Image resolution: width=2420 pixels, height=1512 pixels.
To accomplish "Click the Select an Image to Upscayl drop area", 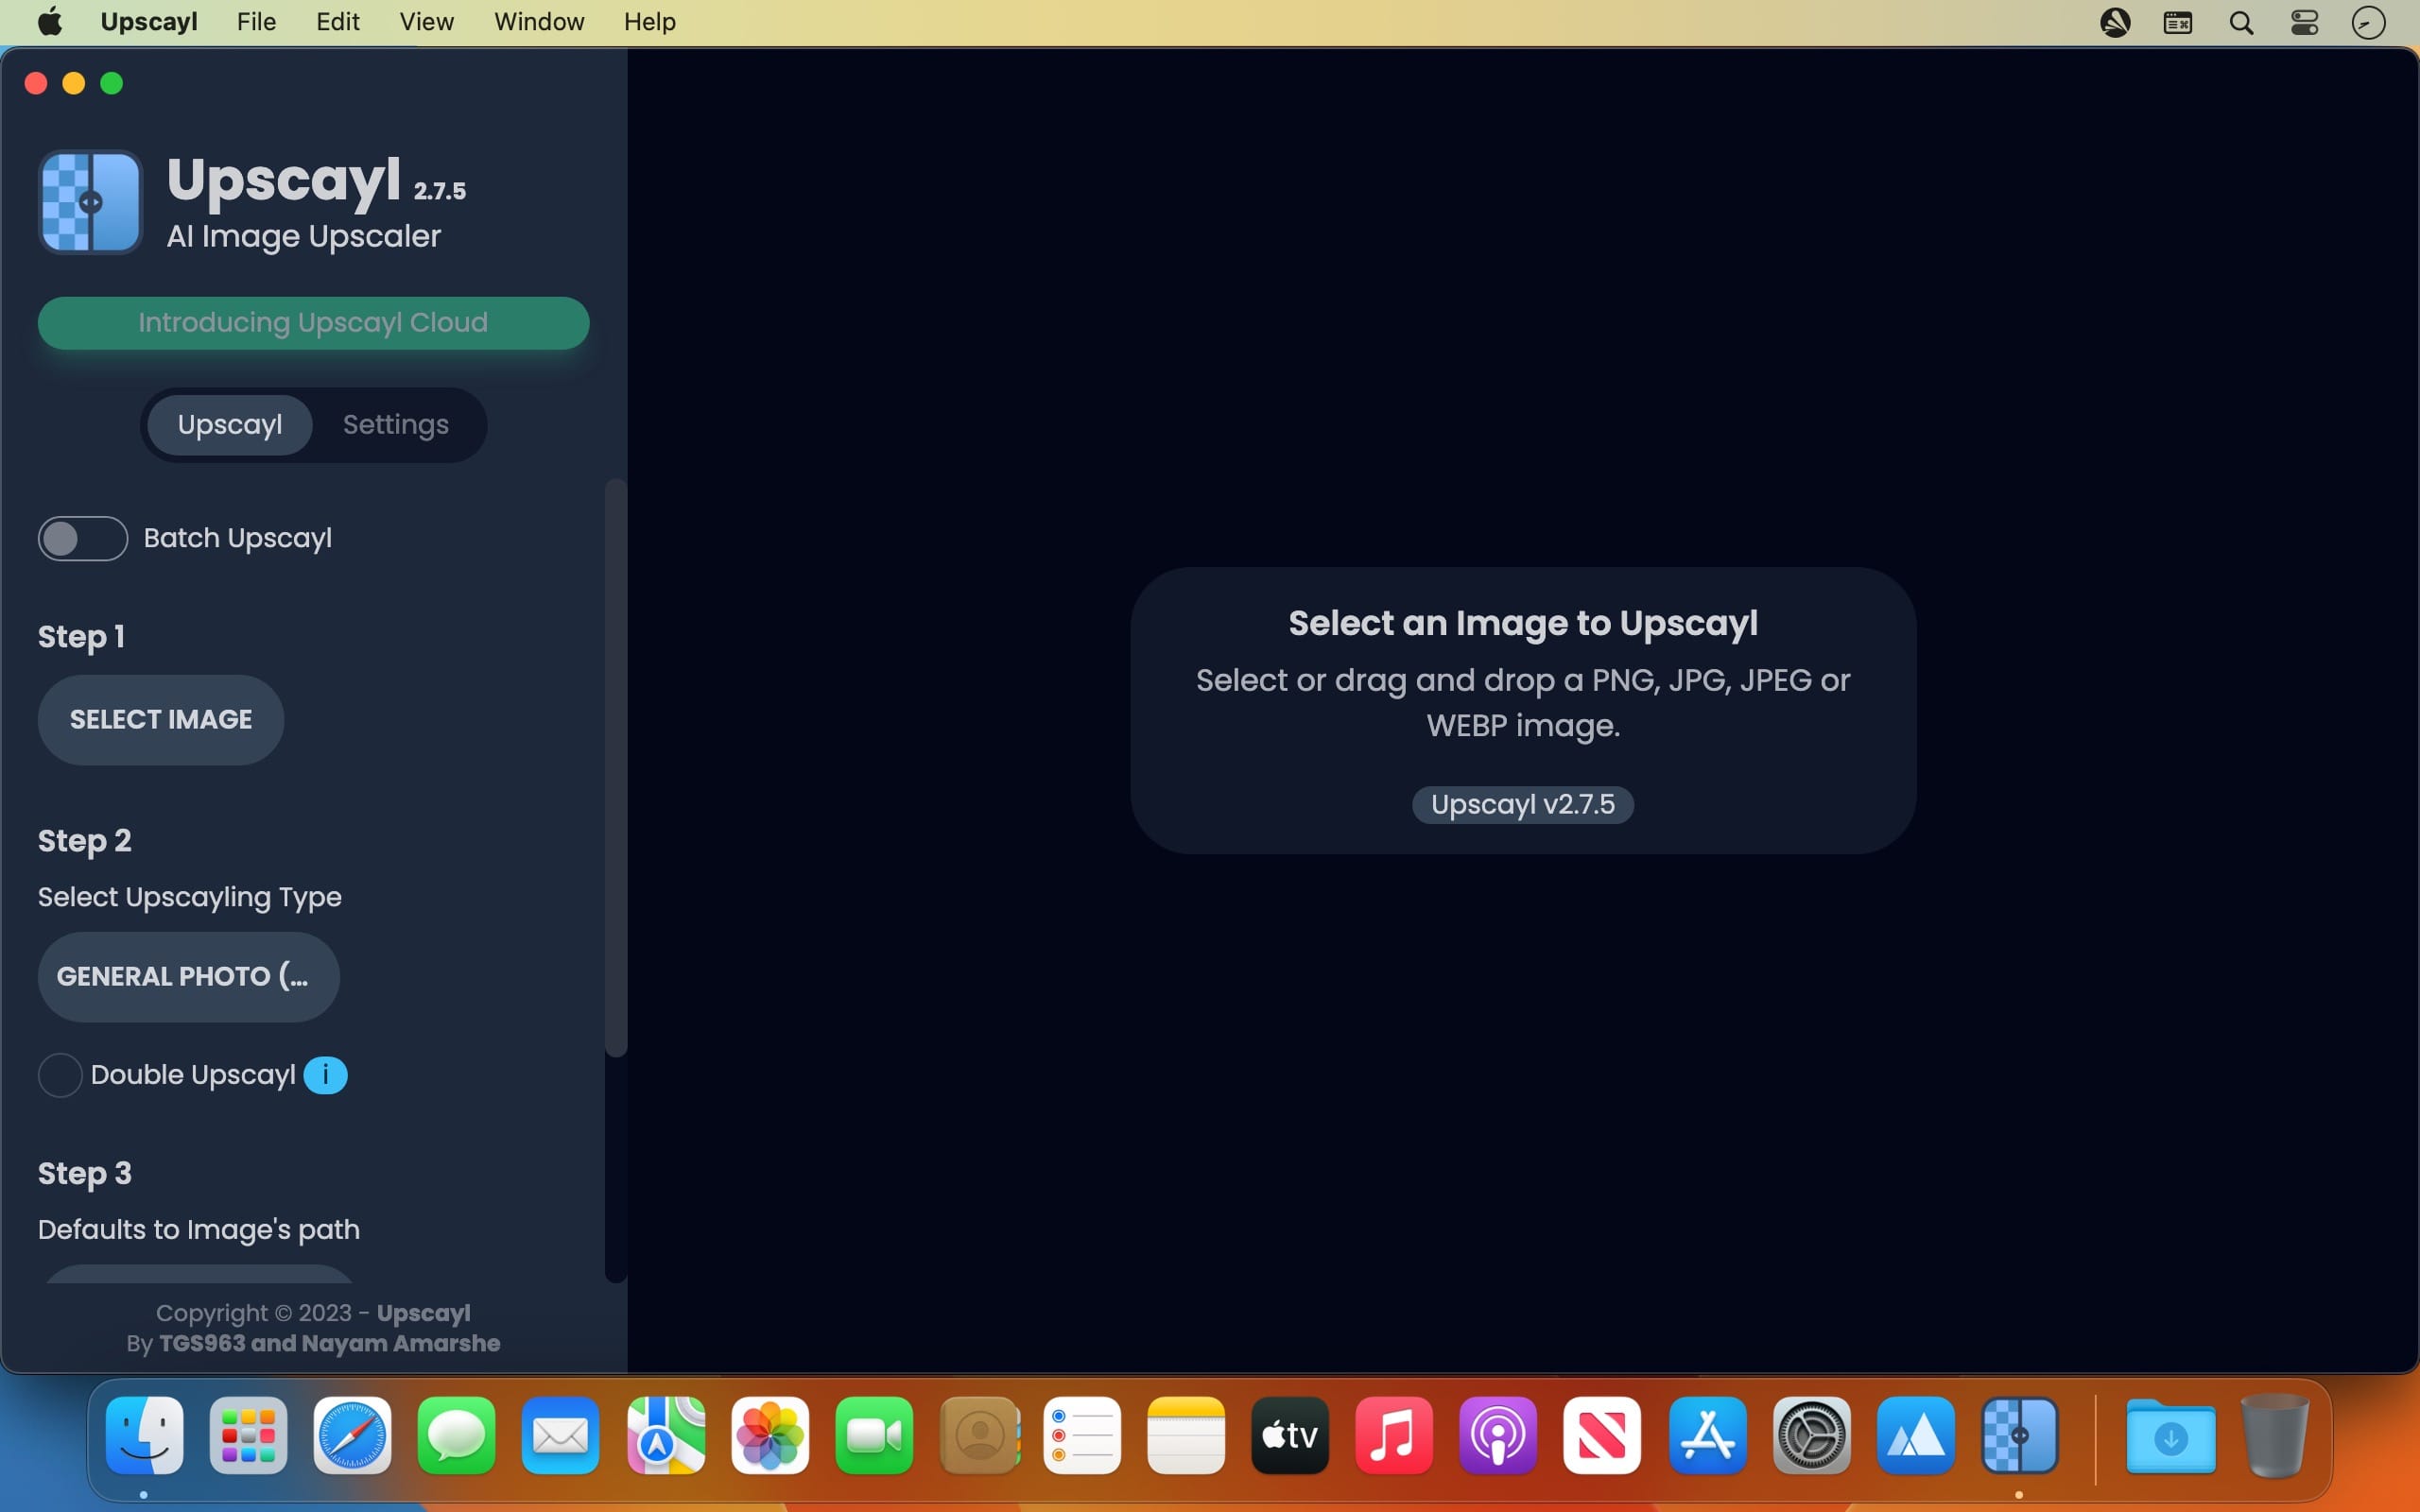I will pos(1523,710).
